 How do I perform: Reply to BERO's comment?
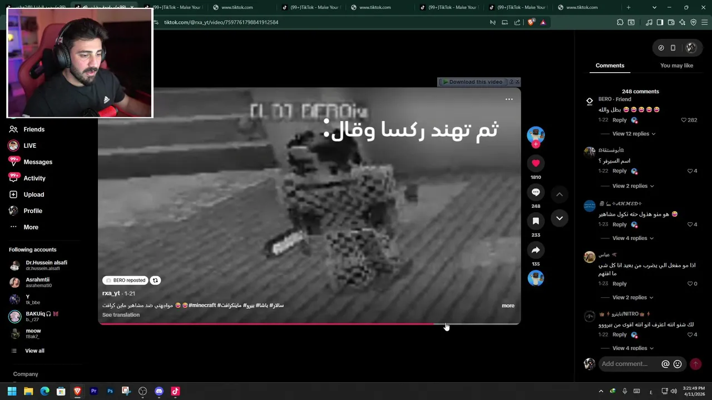coord(620,120)
